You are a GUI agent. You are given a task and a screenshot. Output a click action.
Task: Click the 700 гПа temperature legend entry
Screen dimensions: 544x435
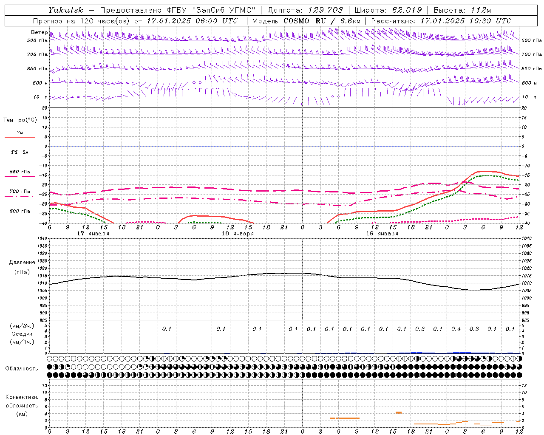20,192
